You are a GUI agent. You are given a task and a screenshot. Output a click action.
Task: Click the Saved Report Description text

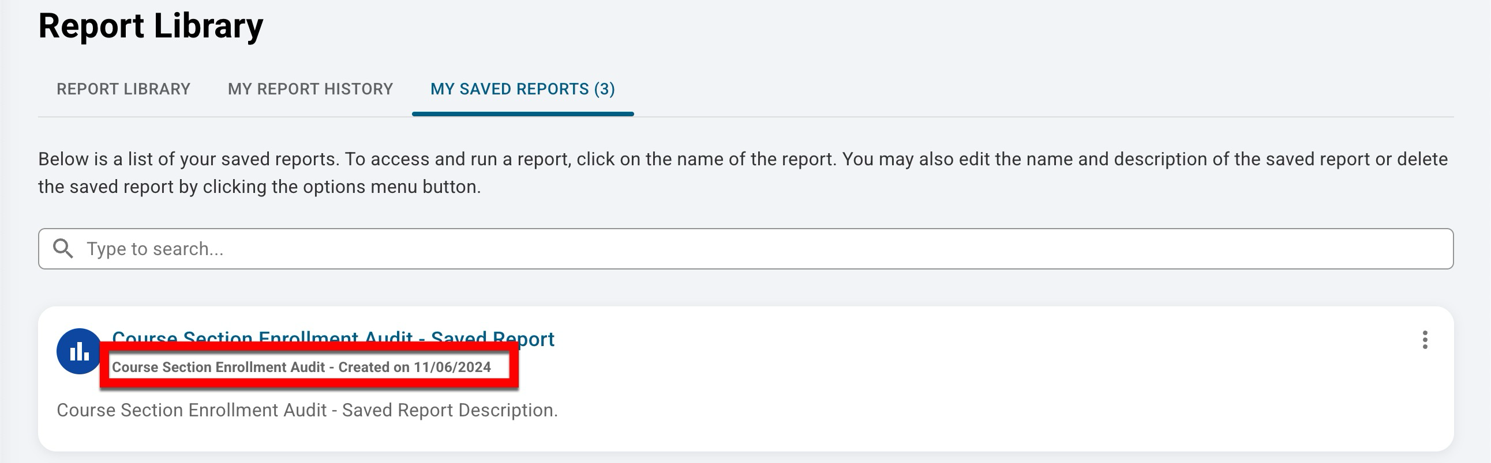click(x=307, y=411)
